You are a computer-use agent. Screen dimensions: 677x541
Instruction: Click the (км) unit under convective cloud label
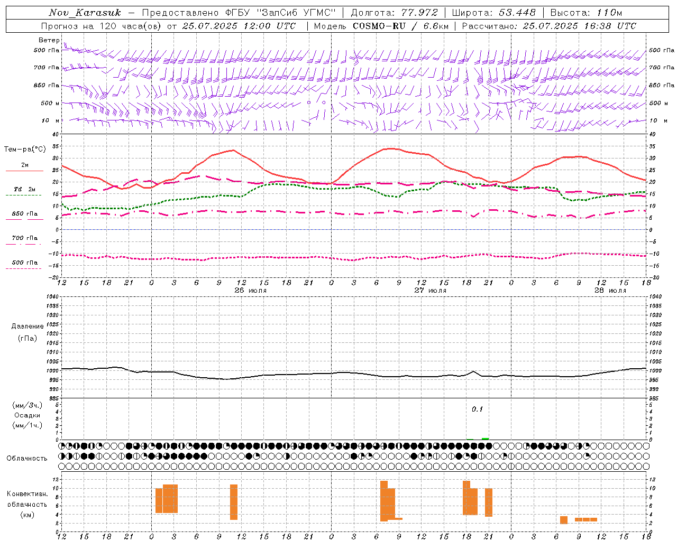click(28, 515)
